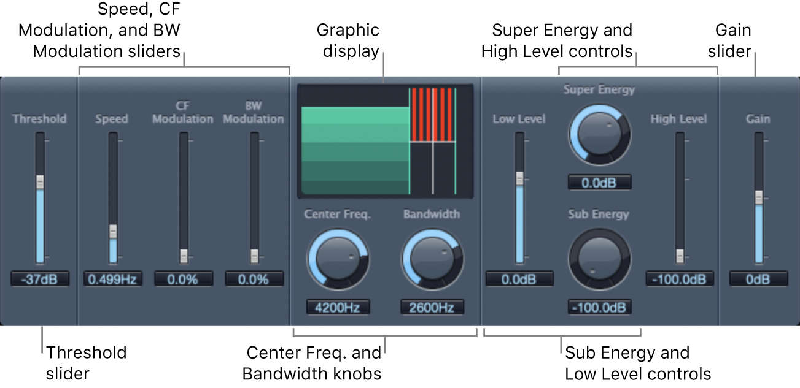Click the Gain slider handle
Viewport: 800px width, 388px height.
pos(758,197)
